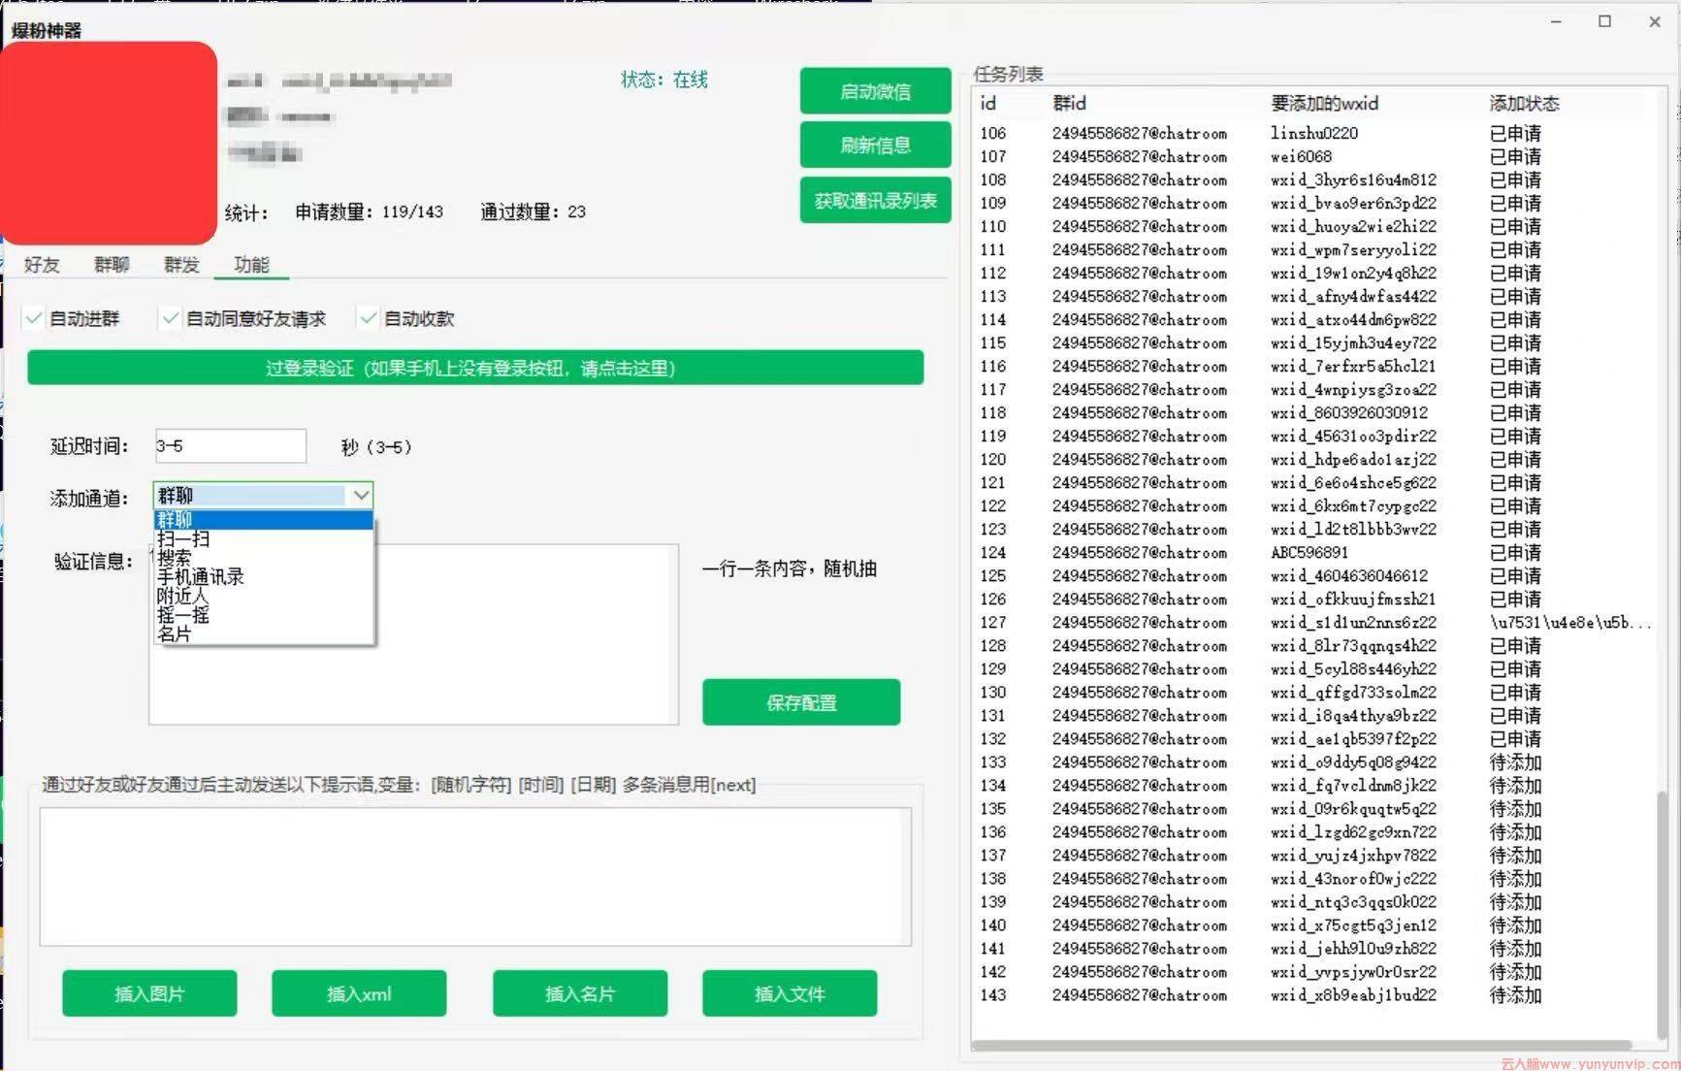Click the 刷新信息 button
This screenshot has width=1681, height=1071.
click(x=875, y=146)
